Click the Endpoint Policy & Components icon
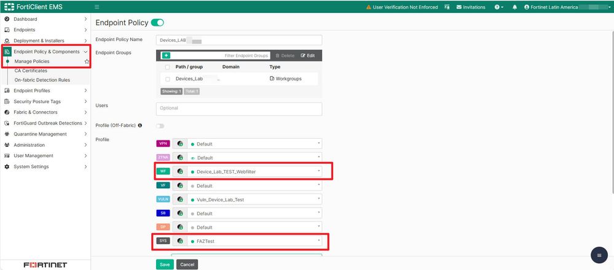This screenshot has width=614, height=270. point(7,52)
